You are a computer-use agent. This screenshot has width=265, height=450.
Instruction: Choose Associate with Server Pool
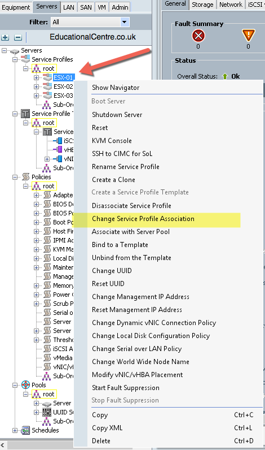[131, 232]
